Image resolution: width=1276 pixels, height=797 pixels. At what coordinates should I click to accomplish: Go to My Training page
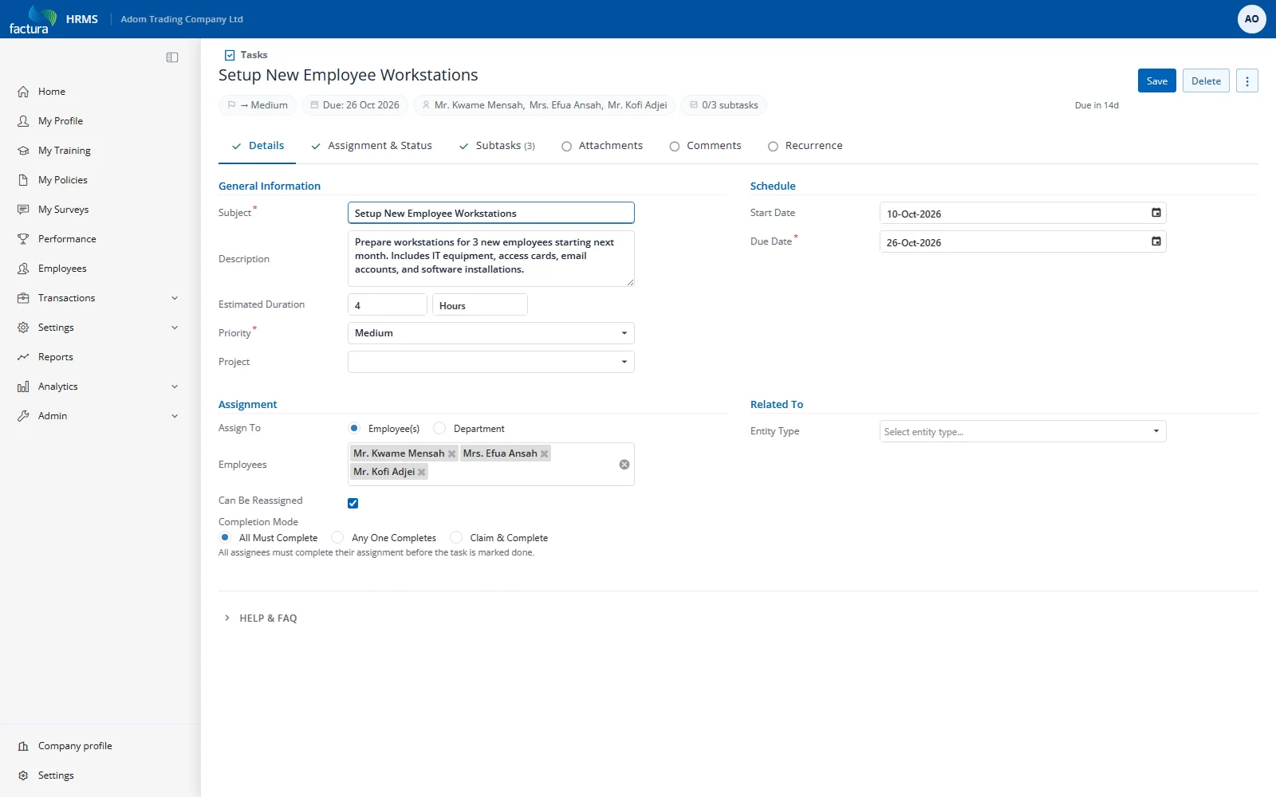65,151
